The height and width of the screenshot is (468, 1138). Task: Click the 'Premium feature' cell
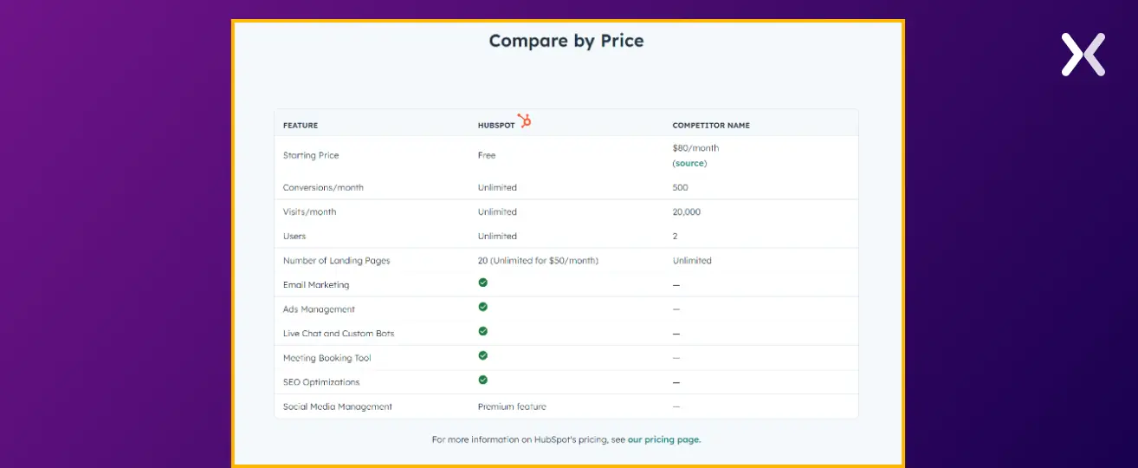coord(512,406)
